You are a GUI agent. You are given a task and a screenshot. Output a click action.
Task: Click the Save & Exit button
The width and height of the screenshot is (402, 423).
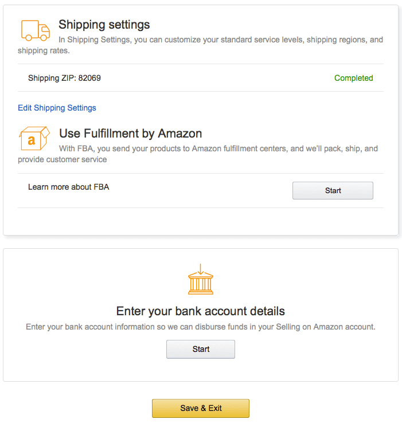tap(201, 408)
